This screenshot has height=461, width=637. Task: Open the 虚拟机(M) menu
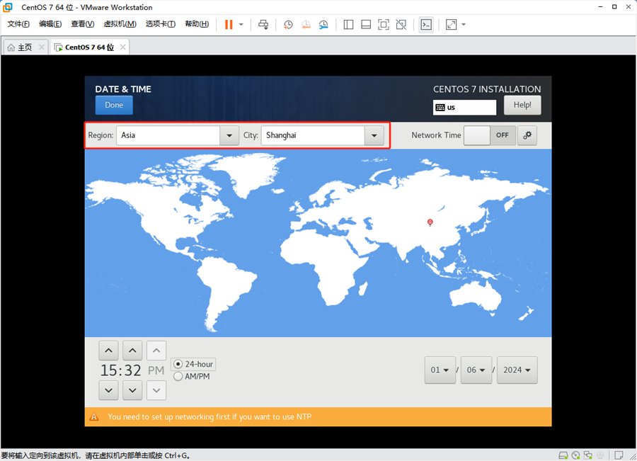coord(120,24)
